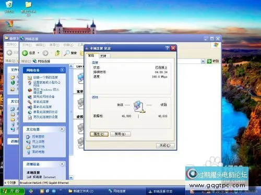Click the Up folder icon in the toolbar
The height and width of the screenshot is (195, 261).
coord(58,53)
